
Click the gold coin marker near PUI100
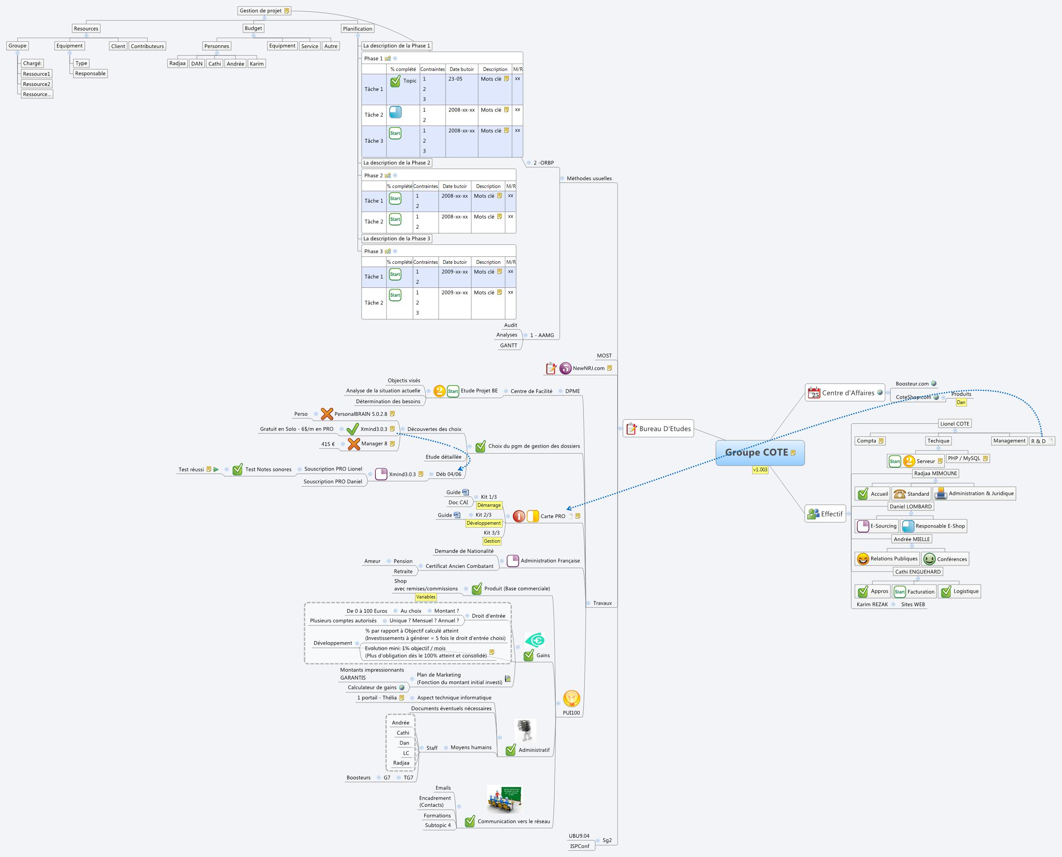coord(572,699)
